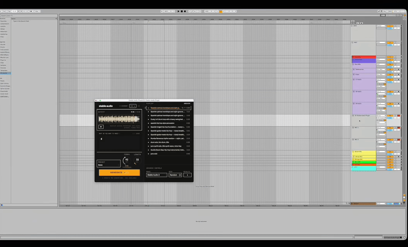Screen dimensions: 408x247
Task: Click the orange Generate button
Action: pyautogui.click(x=119, y=173)
